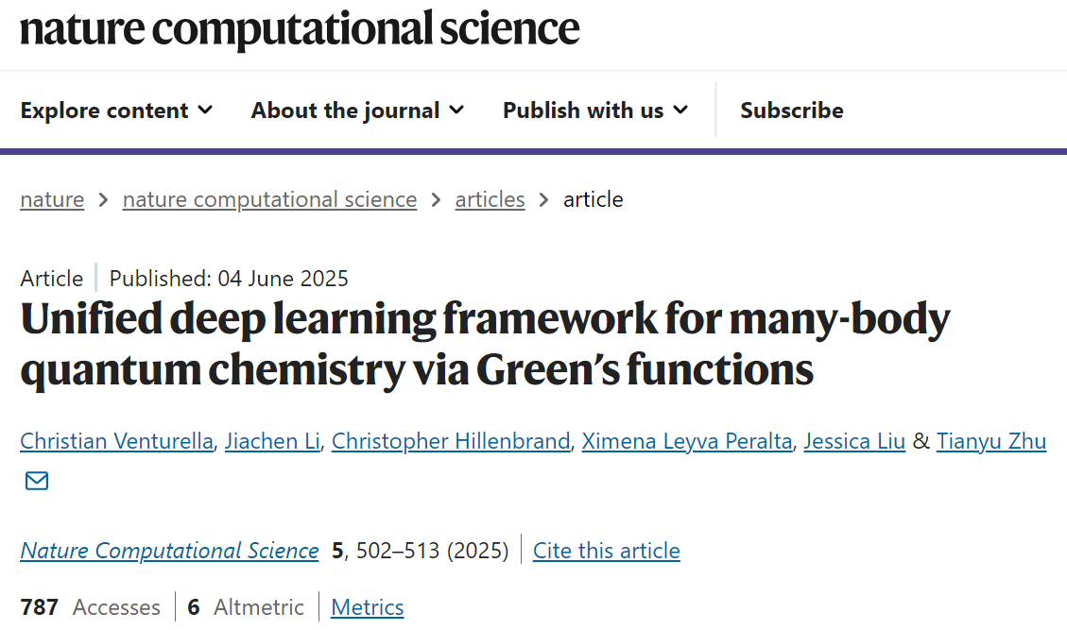Open author Christian Venturella's profile
The height and width of the screenshot is (630, 1067).
[116, 441]
